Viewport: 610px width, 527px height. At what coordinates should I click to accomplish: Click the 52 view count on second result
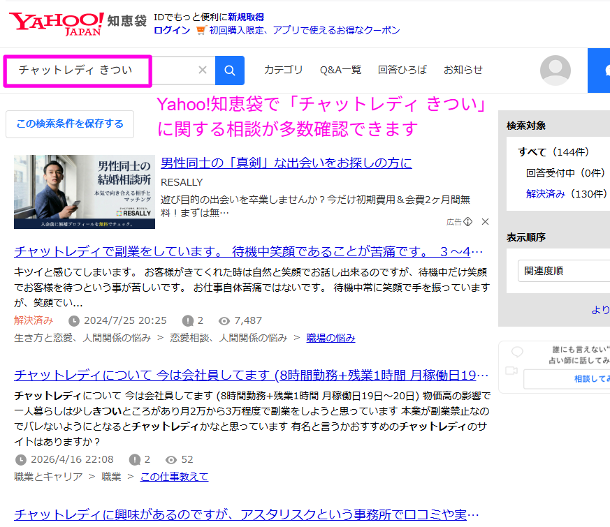point(187,459)
